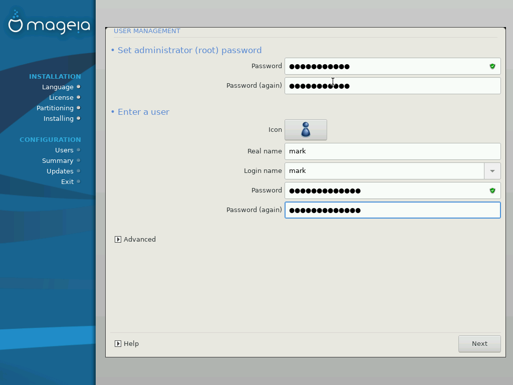Image resolution: width=513 pixels, height=385 pixels.
Task: Focus the root Password field
Action: (x=386, y=66)
